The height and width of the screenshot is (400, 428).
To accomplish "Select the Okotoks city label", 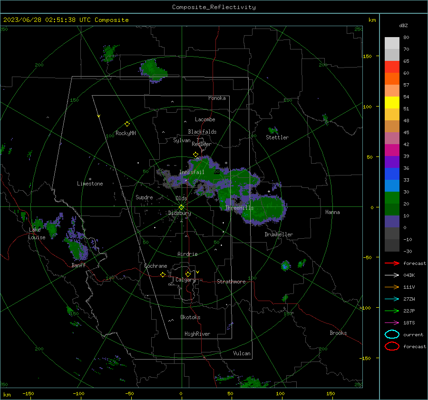I will point(190,317).
